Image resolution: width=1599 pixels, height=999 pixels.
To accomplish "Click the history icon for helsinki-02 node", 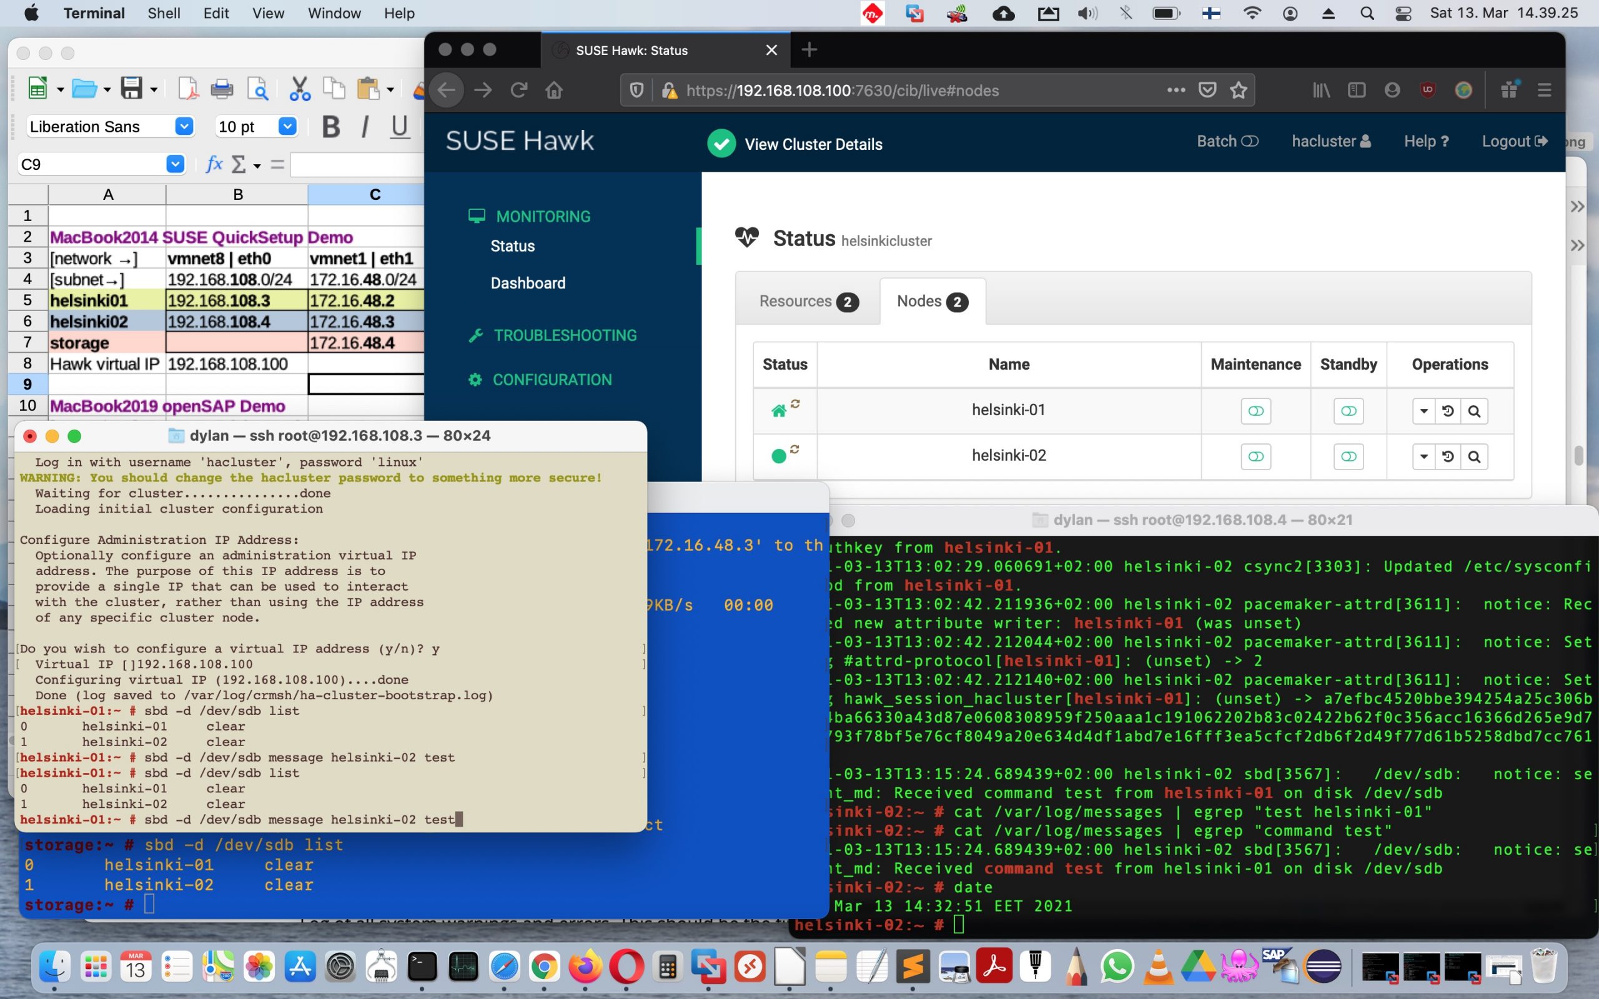I will click(1448, 456).
